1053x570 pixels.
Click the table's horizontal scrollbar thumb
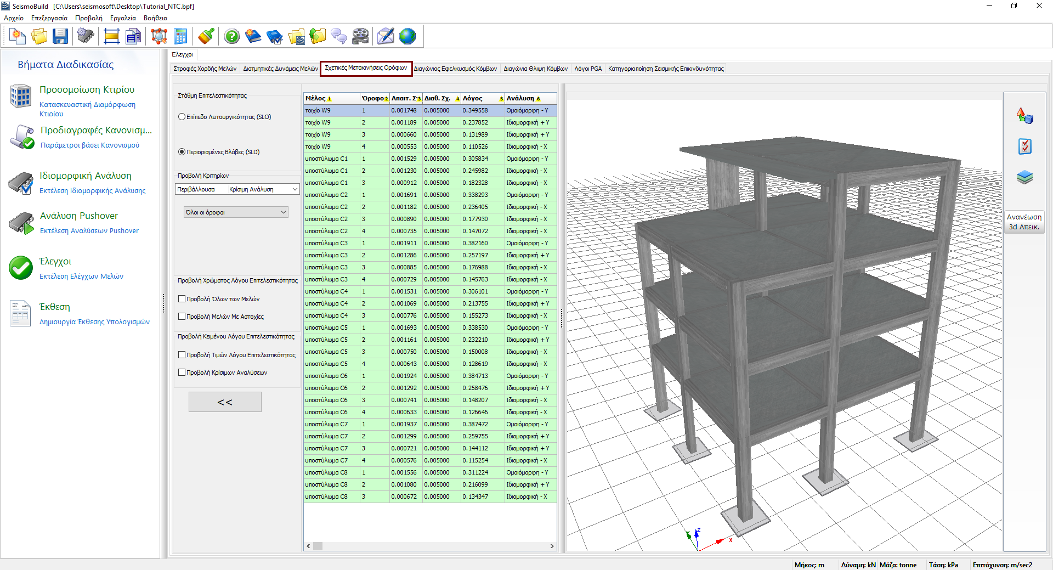point(318,546)
